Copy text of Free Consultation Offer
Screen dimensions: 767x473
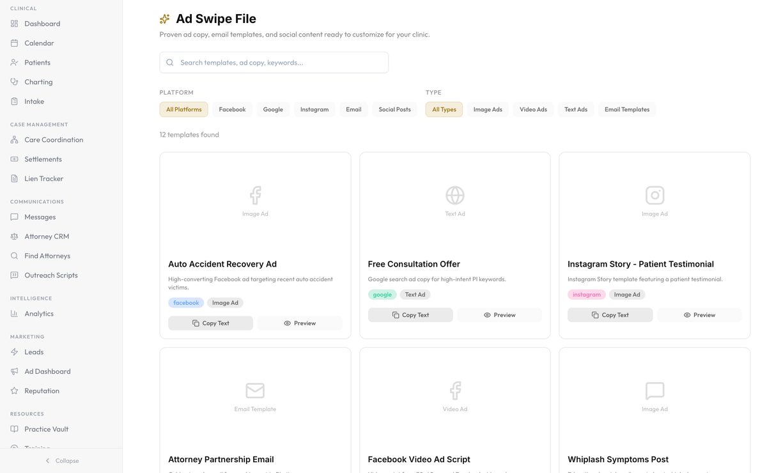tap(410, 315)
